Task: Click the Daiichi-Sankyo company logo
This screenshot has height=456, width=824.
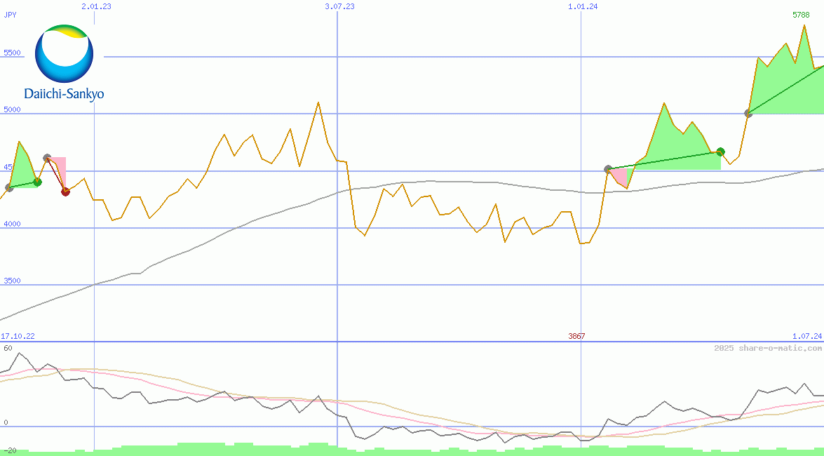Action: click(x=64, y=62)
